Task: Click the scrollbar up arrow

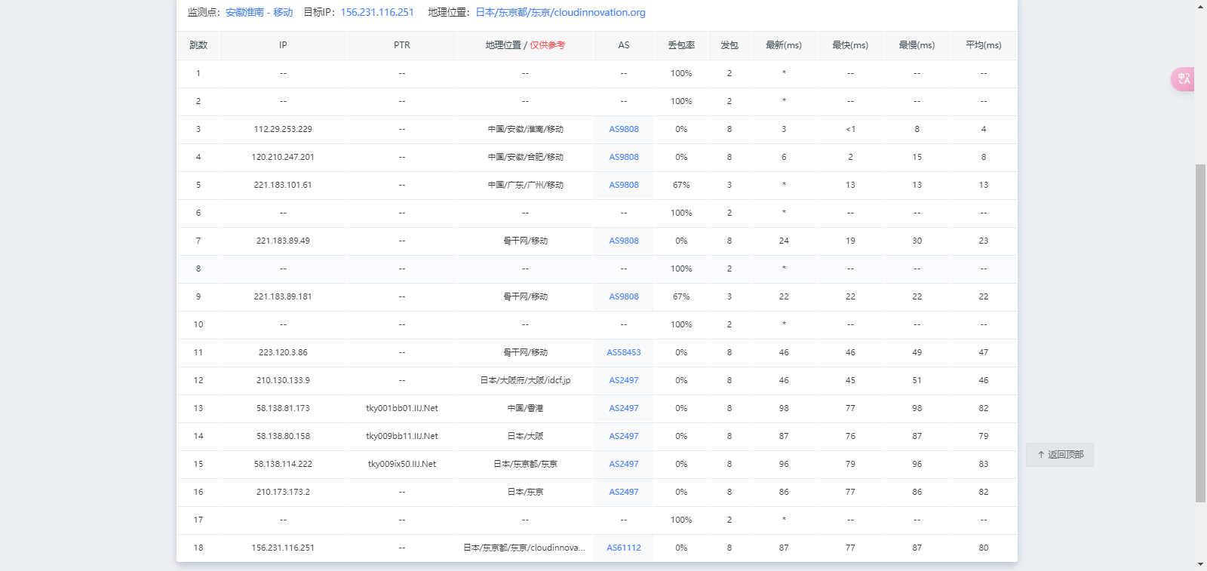Action: click(x=1200, y=7)
